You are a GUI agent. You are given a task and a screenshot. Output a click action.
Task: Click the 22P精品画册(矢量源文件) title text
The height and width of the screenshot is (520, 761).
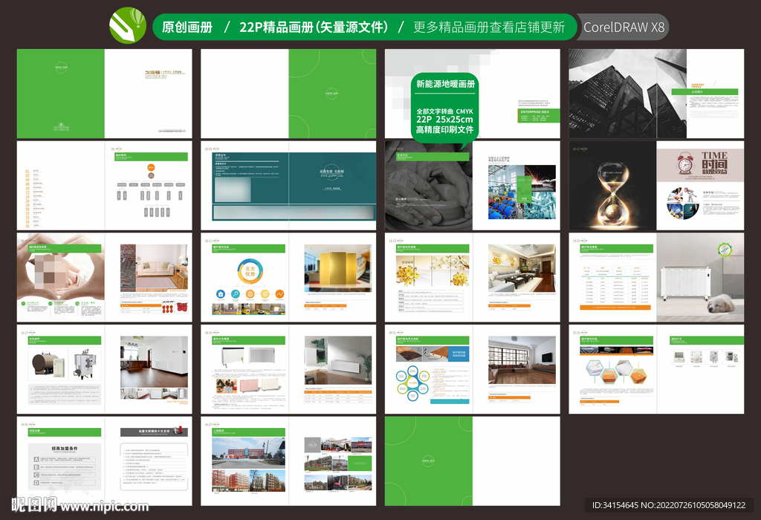314,27
